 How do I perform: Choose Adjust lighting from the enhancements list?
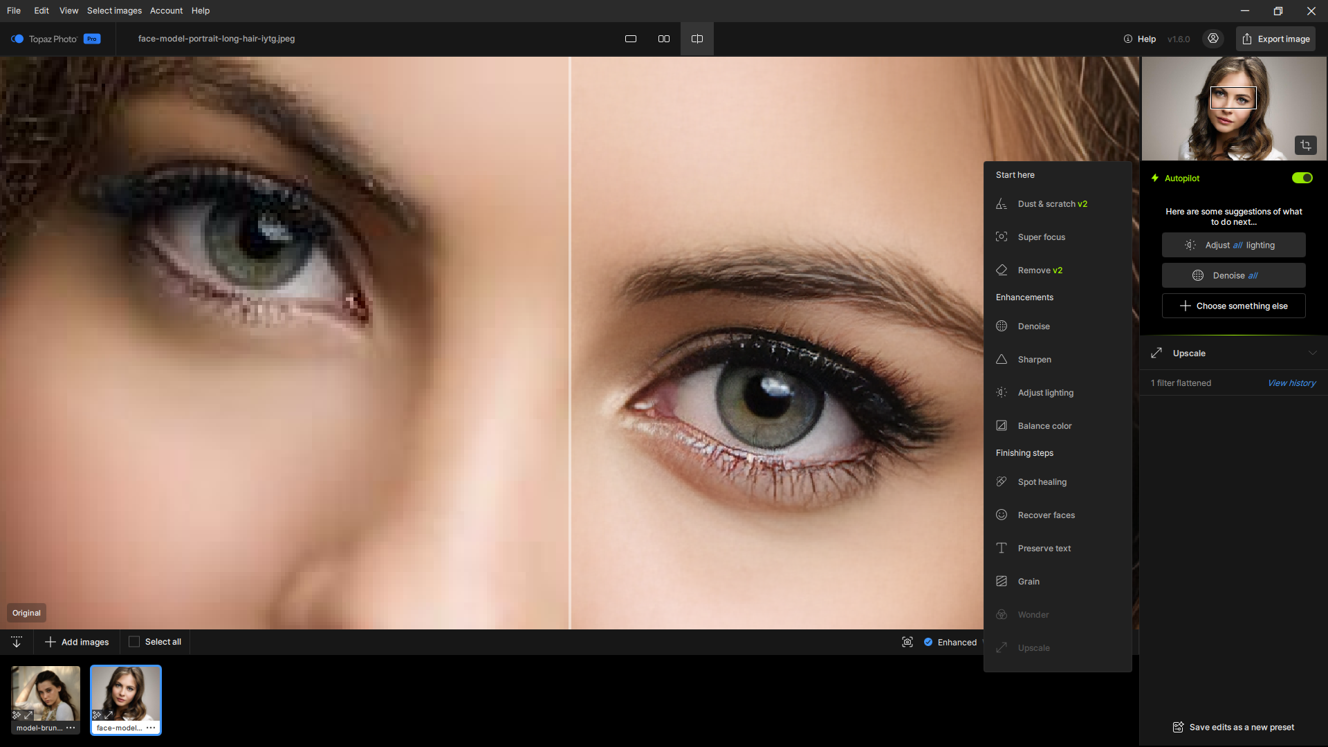tap(1058, 393)
